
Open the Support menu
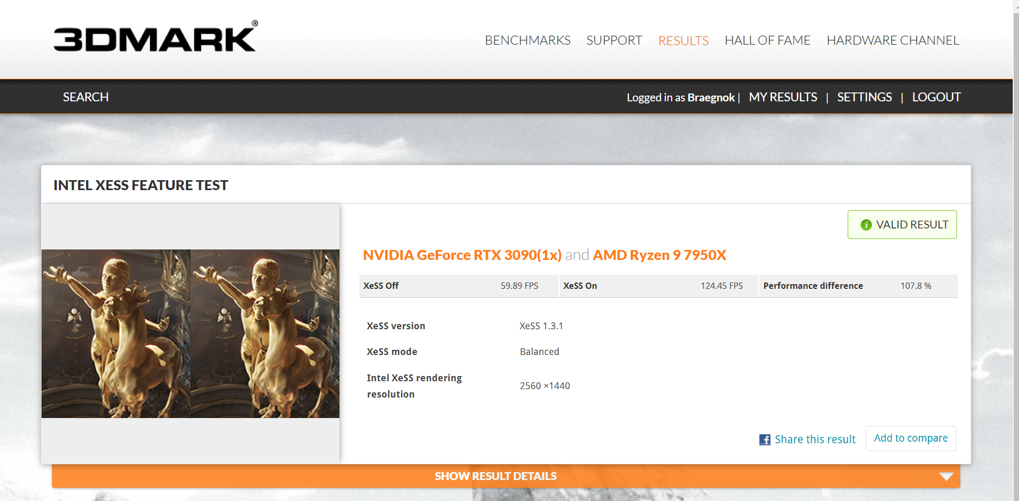click(x=614, y=40)
